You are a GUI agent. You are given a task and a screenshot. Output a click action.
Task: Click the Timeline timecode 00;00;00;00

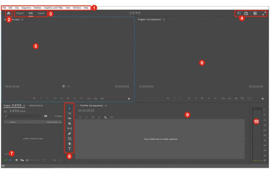point(86,111)
